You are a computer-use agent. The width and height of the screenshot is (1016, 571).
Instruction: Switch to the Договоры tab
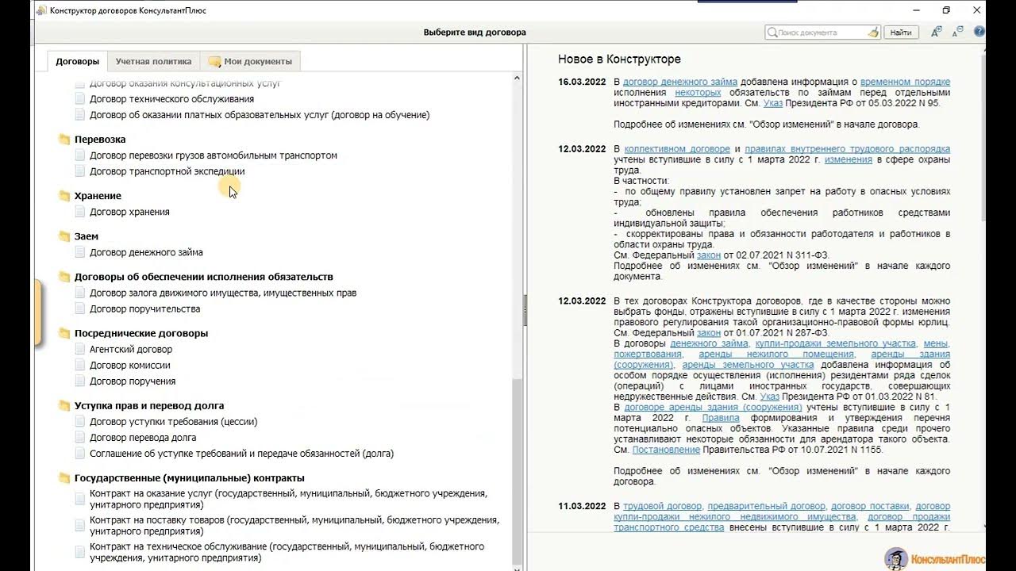(x=77, y=61)
